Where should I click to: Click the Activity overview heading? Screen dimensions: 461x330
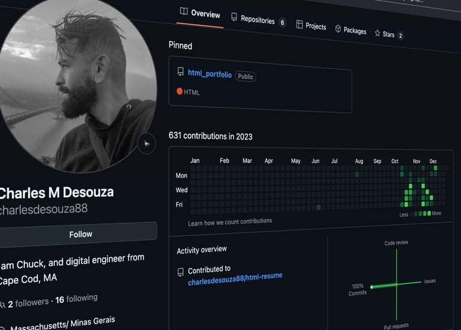pos(202,250)
